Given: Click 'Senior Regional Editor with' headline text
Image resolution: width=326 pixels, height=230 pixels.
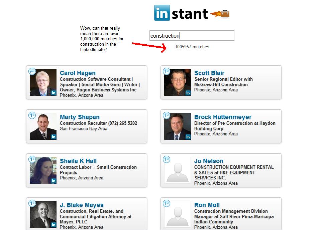Looking at the screenshot, I should 223,79.
